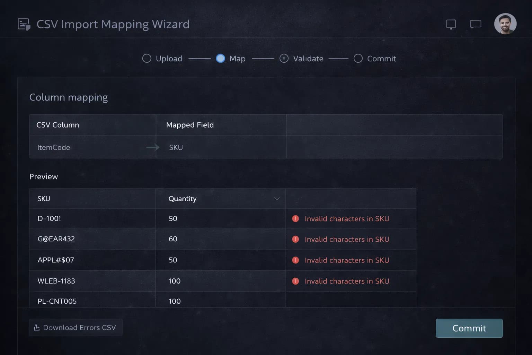This screenshot has height=355, width=532.
Task: Open the chat messages icon
Action: [475, 24]
